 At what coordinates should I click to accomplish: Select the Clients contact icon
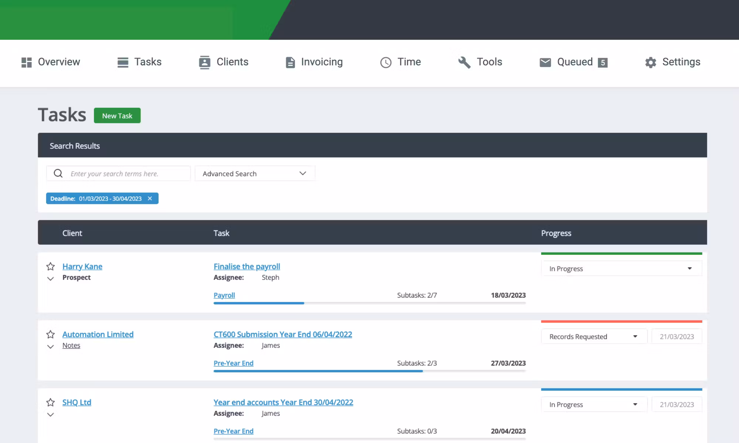click(205, 62)
